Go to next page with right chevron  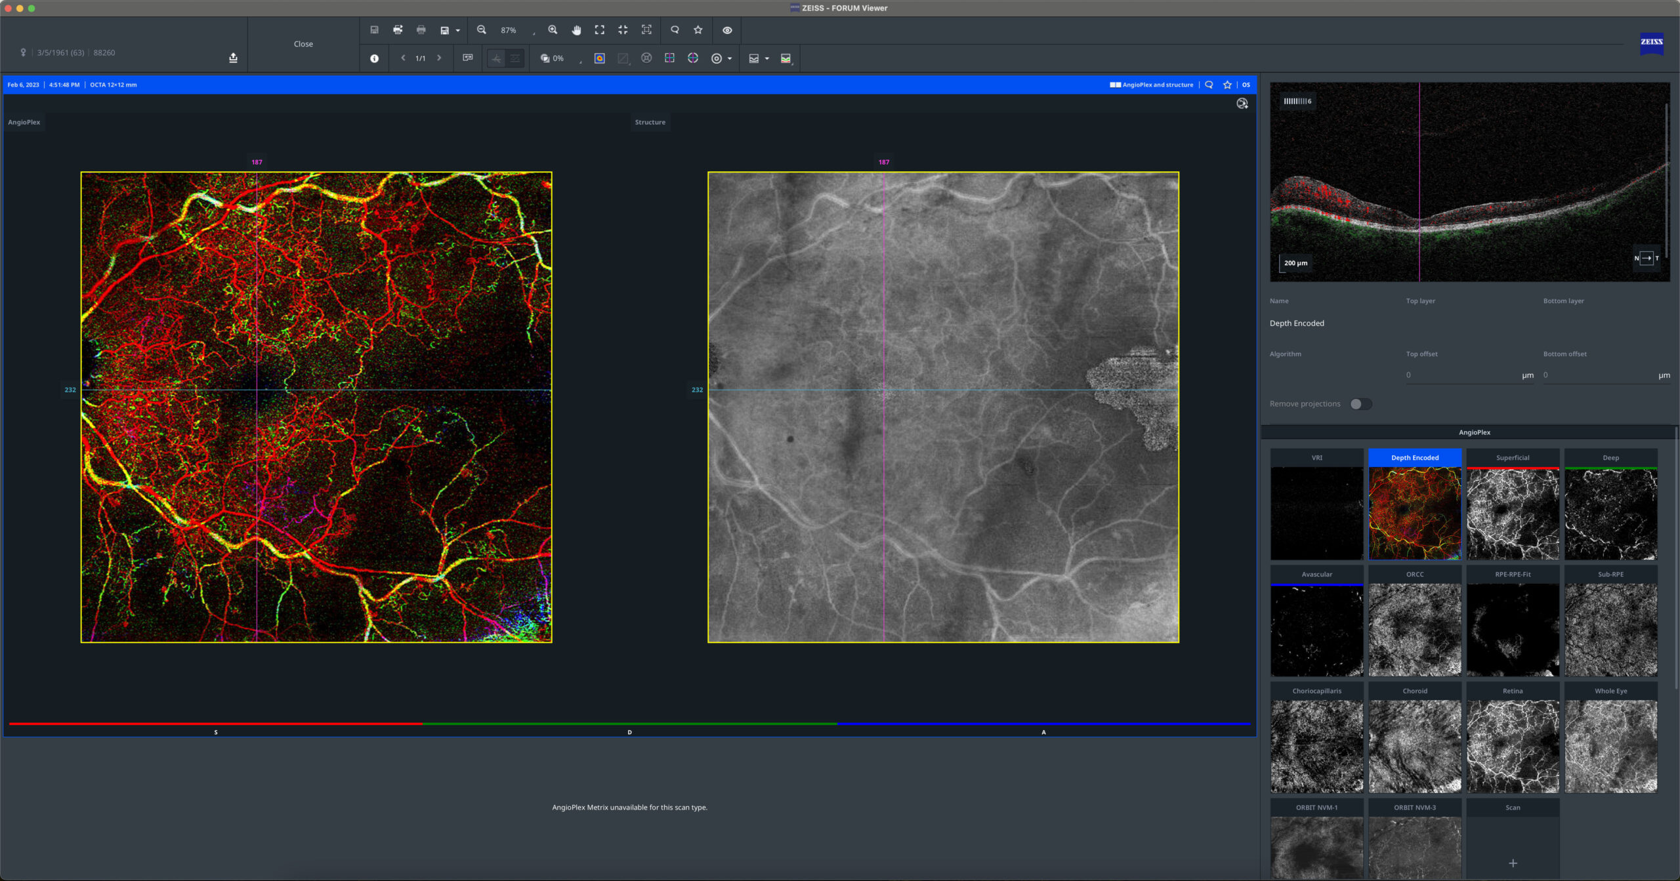439,58
